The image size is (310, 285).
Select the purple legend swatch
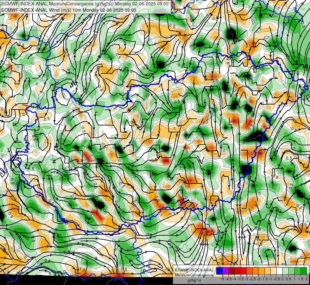[225, 271]
